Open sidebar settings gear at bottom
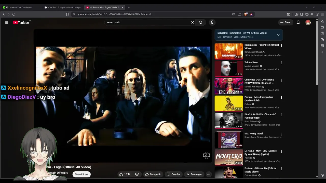This screenshot has width=326, height=183. pos(322,175)
